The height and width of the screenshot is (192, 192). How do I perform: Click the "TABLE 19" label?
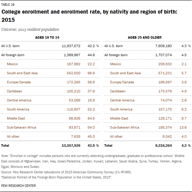pyautogui.click(x=8, y=5)
